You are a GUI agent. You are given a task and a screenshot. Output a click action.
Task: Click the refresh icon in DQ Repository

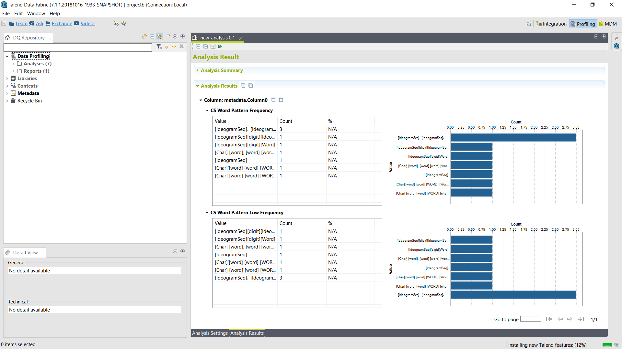(x=144, y=37)
